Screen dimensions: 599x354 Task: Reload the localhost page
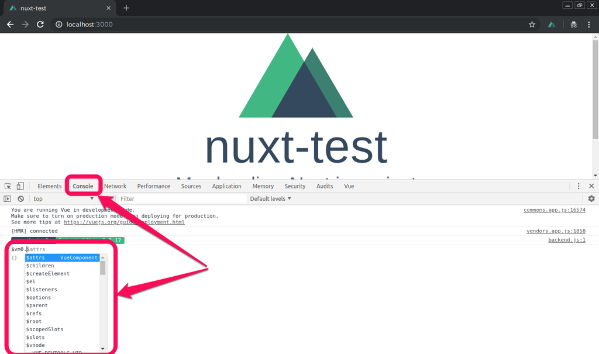point(40,25)
